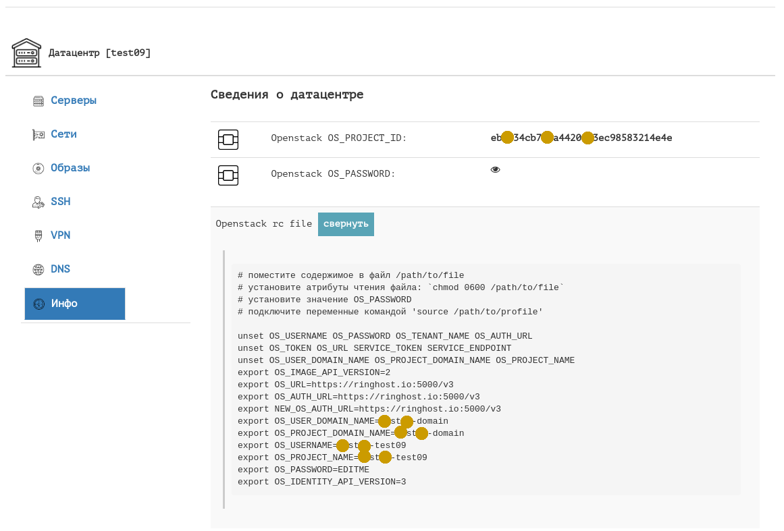Reveal OS_PASSWORD using the eye icon
This screenshot has height=531, width=784.
(496, 170)
